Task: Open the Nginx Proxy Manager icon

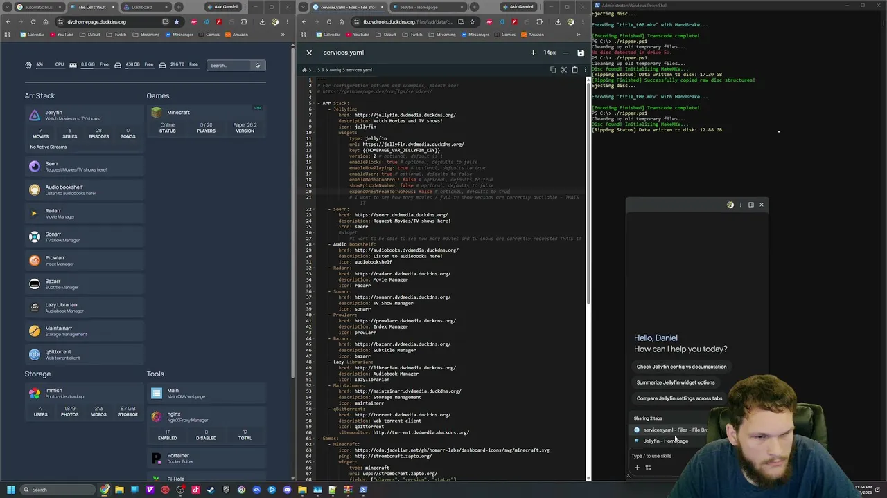Action: [157, 417]
